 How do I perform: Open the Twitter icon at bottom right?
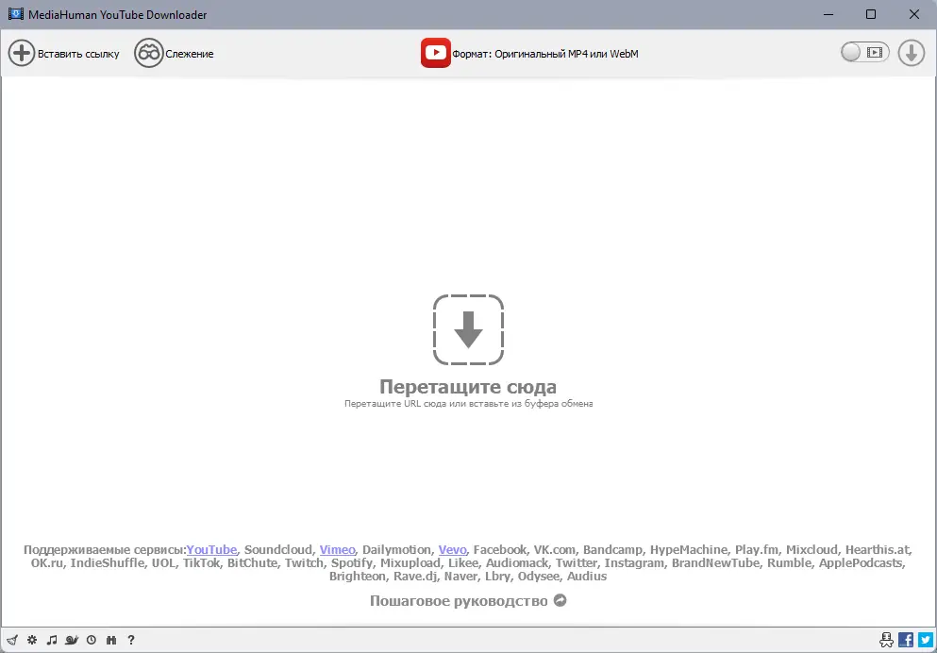coord(926,640)
